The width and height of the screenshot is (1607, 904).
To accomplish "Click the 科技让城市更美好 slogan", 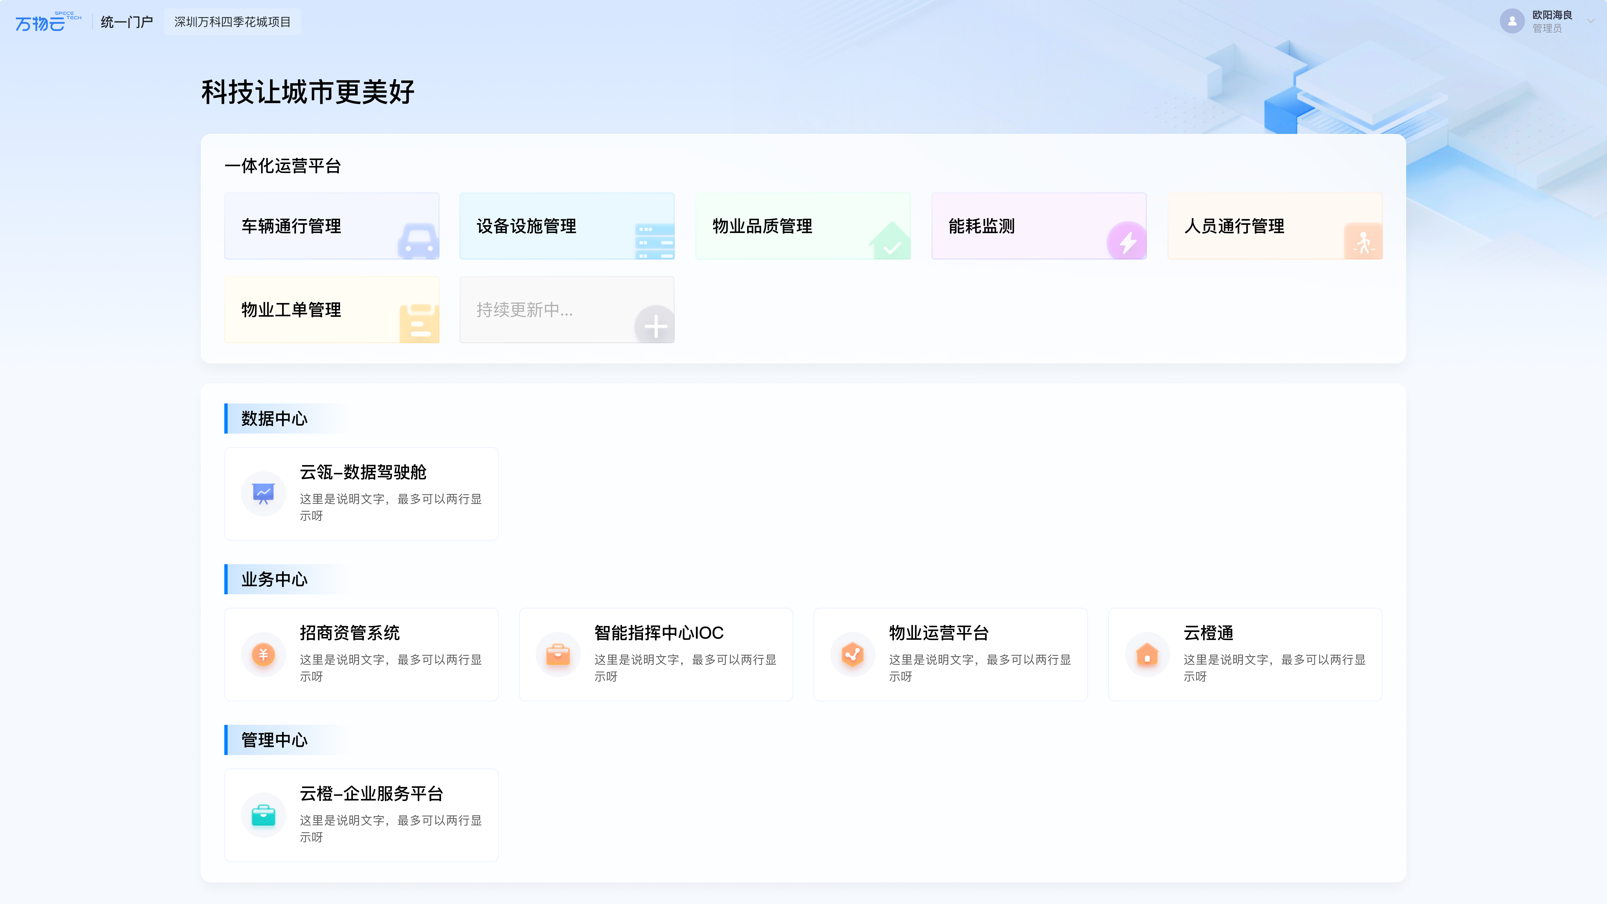I will point(307,92).
